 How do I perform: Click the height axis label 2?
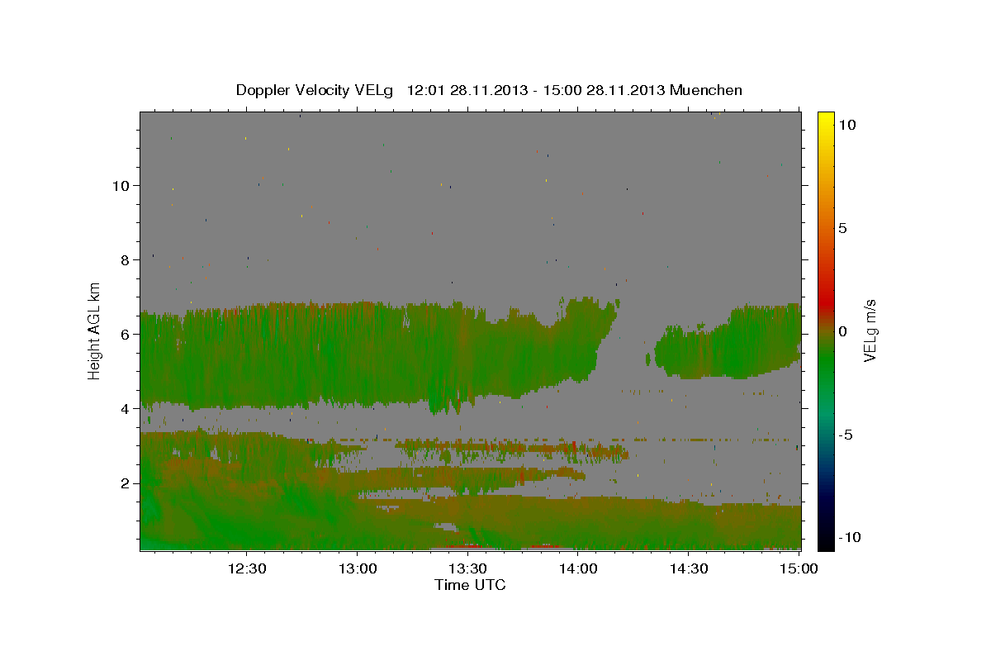coord(124,483)
